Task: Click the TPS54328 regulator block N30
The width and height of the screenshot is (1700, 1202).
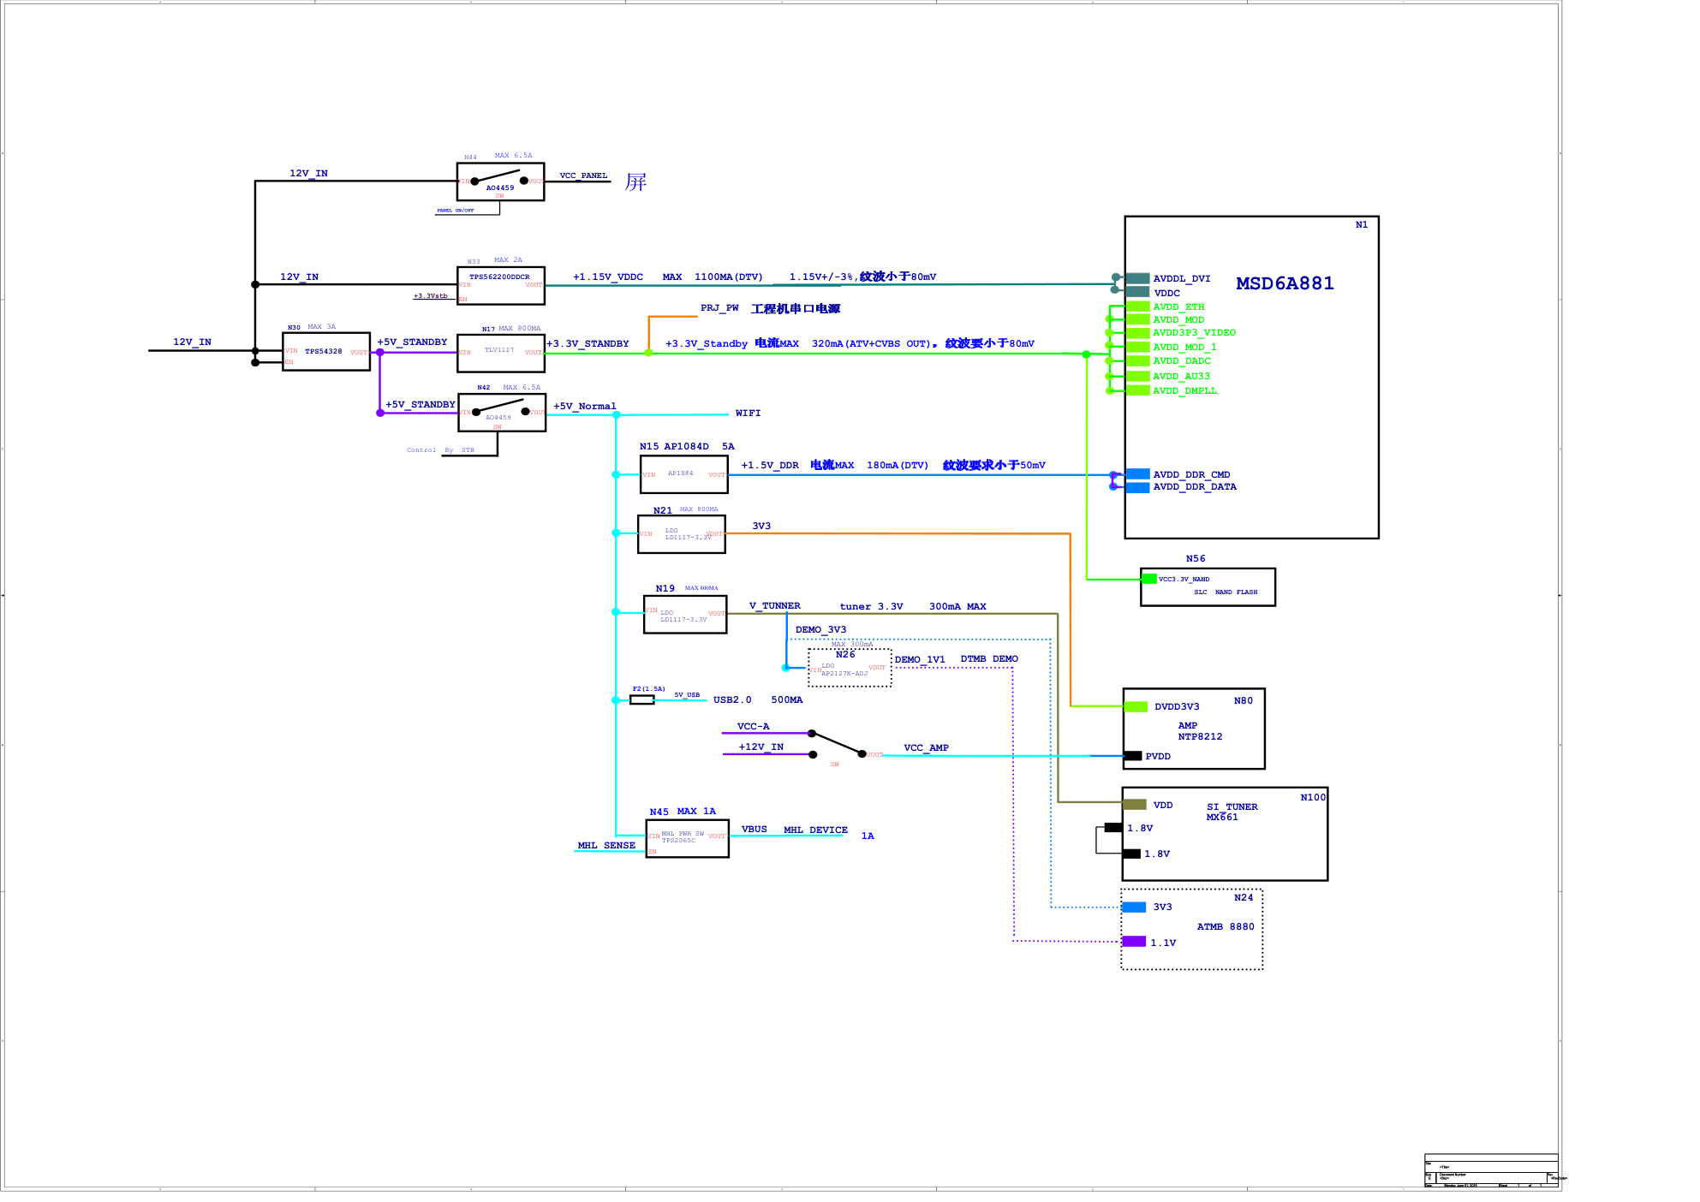Action: point(326,352)
